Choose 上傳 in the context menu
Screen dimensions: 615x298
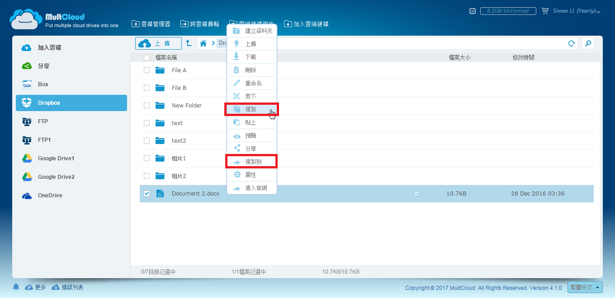click(251, 44)
